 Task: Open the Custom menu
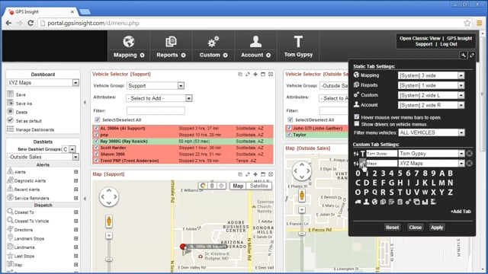[213, 46]
